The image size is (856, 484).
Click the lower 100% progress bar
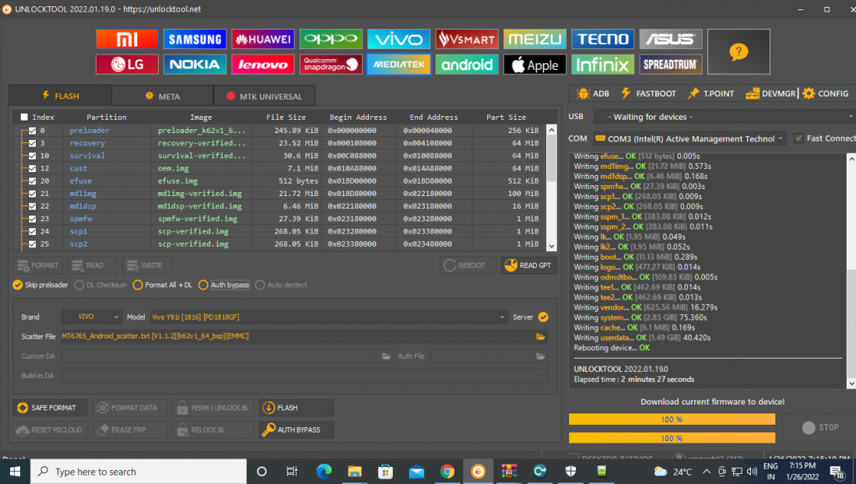tap(672, 438)
